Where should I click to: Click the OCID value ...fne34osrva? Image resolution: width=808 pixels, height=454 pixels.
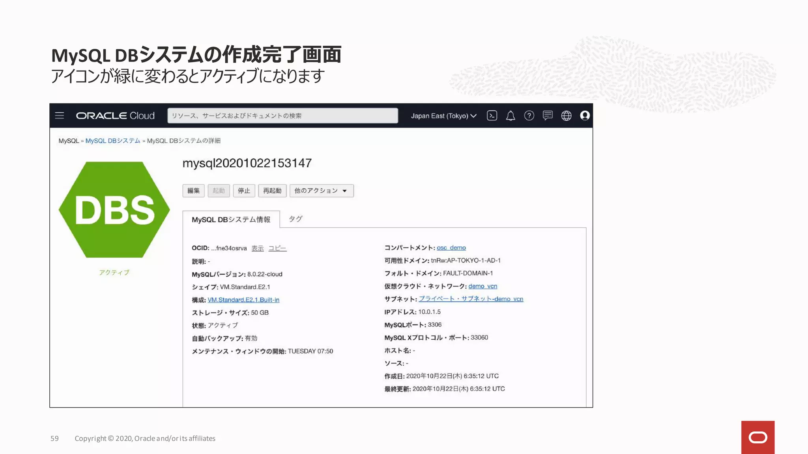tap(229, 248)
